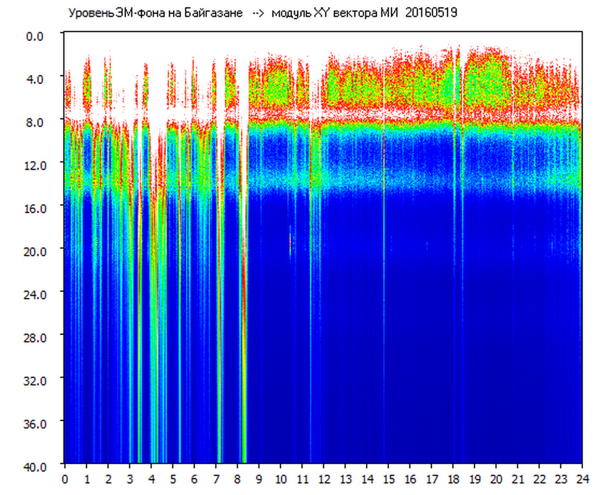
Task: Click the x-axis label 0
Action: pyautogui.click(x=65, y=479)
